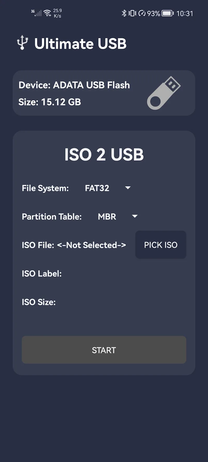Tap the ISO Label field
The image size is (208, 462).
coord(42,274)
